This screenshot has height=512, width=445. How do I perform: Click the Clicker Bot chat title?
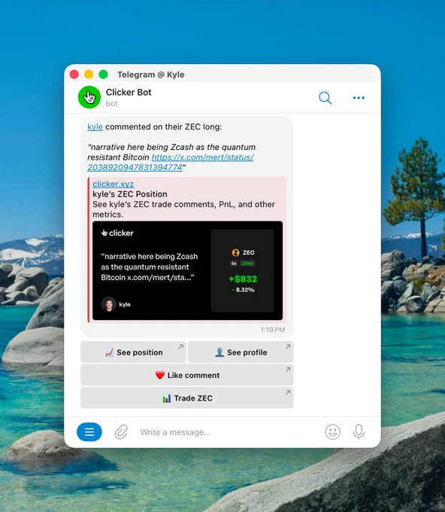pos(129,92)
